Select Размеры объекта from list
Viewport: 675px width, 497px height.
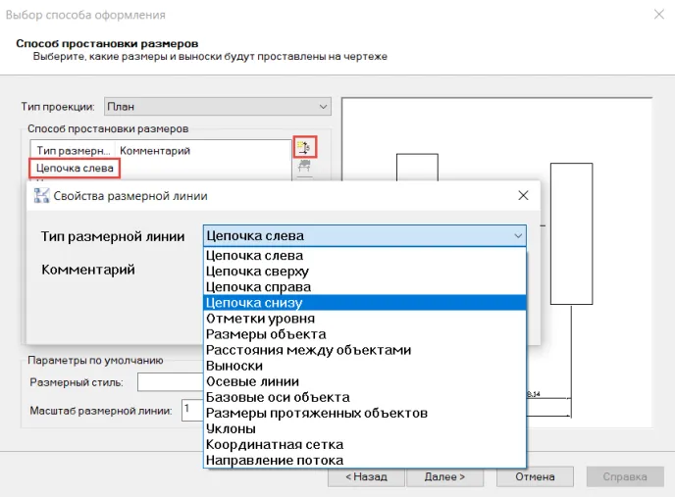coord(265,334)
